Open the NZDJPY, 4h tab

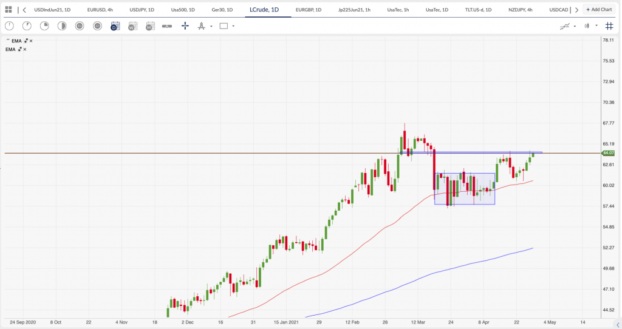coord(520,10)
